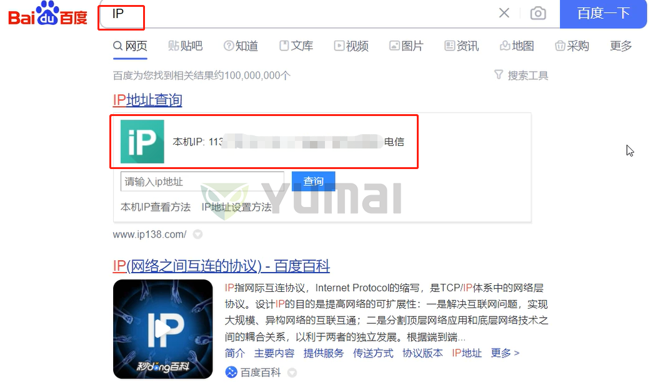Open the 更多 dropdown
This screenshot has width=663, height=388.
point(620,45)
